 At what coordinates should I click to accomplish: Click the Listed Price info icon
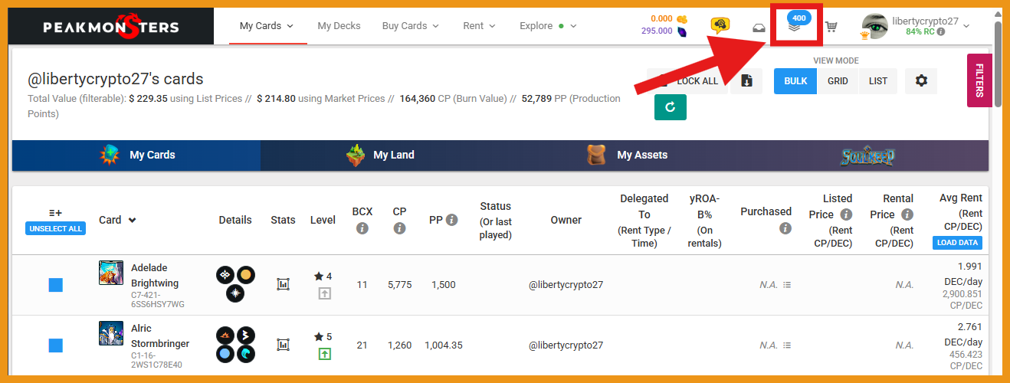846,214
